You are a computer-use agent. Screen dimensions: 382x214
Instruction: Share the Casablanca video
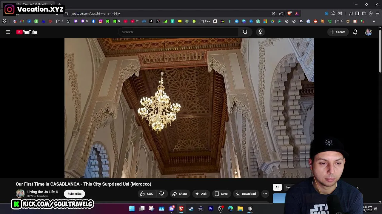click(179, 194)
